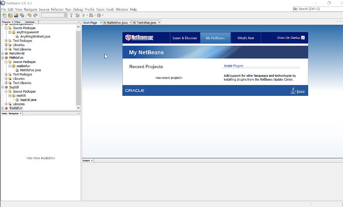Expand Test Libraries under MathIsFun
Image resolution: width=343 pixels, height=207 pixels.
6,83
